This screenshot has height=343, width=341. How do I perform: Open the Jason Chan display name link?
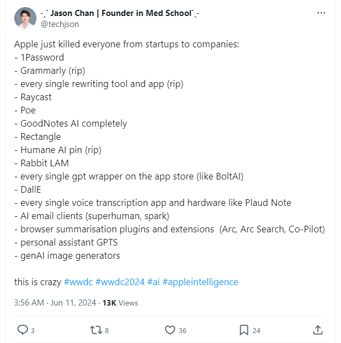(x=120, y=13)
